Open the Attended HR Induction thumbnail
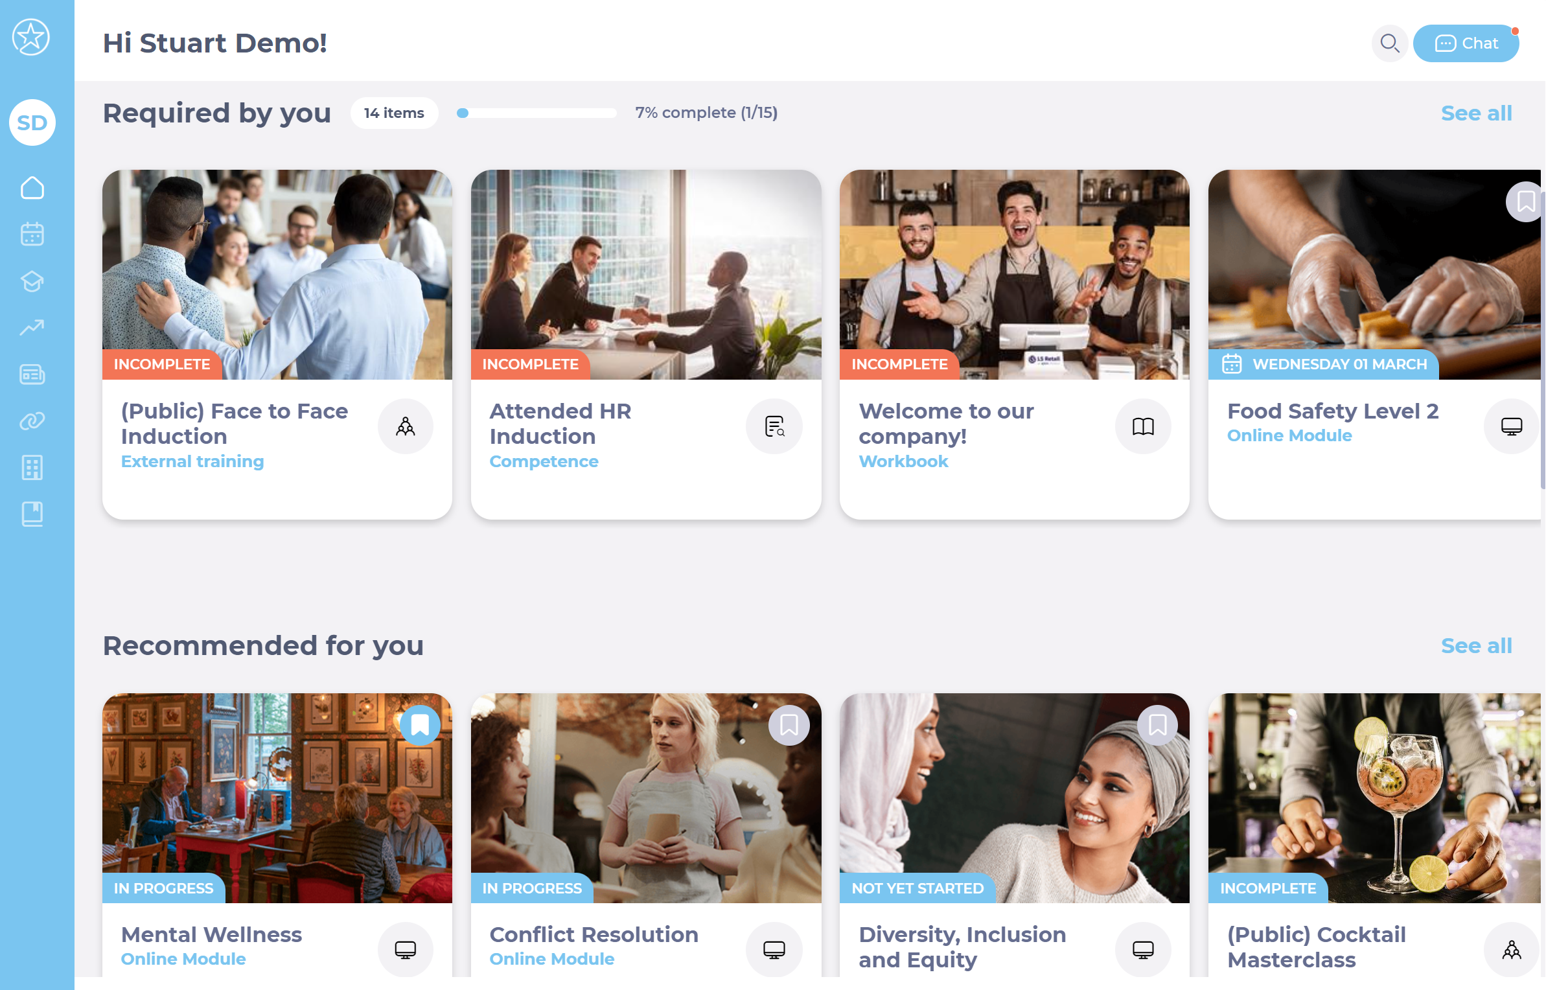Screen dimensions: 1546x990 646,275
